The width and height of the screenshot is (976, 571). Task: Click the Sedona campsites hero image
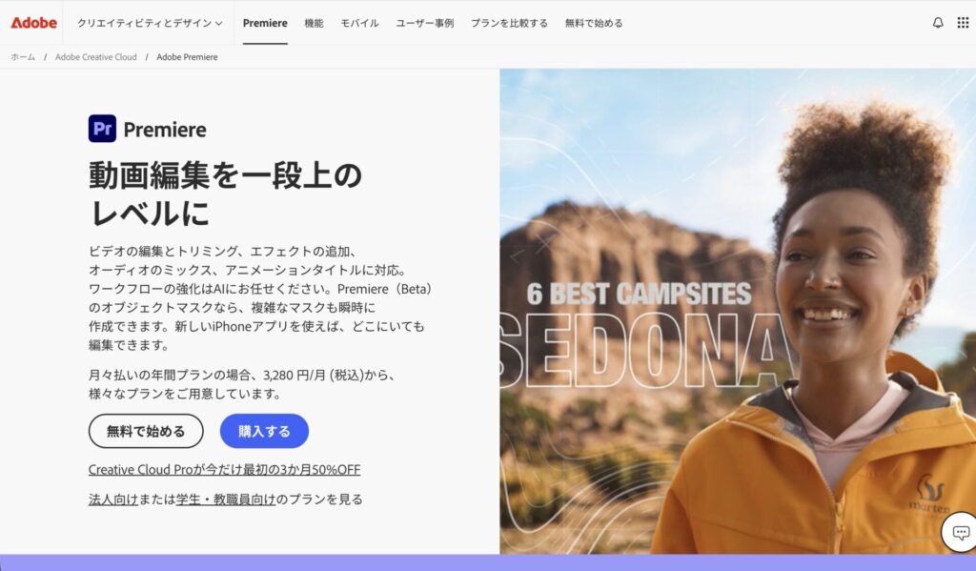pyautogui.click(x=738, y=312)
